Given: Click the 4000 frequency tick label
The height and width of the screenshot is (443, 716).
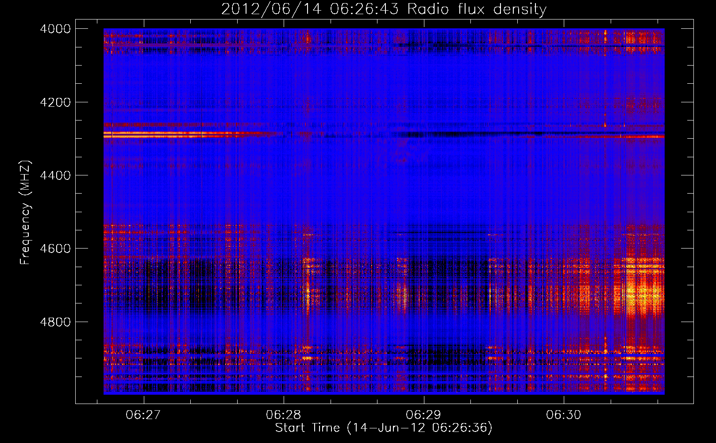Looking at the screenshot, I should (55, 29).
